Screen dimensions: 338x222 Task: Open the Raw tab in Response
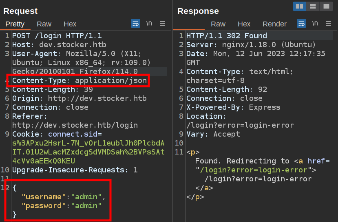[218, 24]
